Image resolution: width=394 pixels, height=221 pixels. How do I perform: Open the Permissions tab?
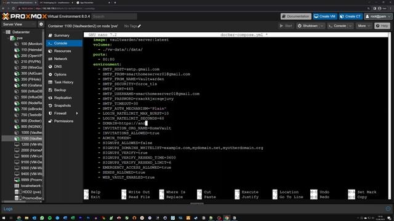[63, 121]
